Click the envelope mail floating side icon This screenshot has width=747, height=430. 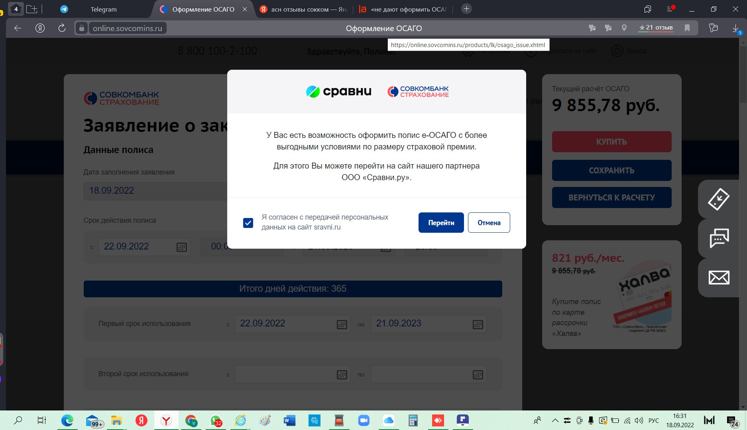tap(719, 277)
